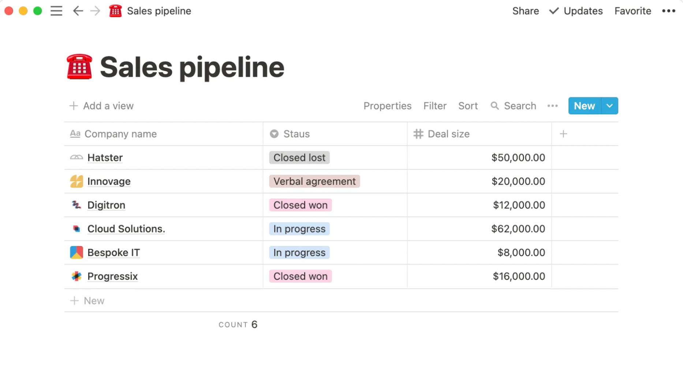Open the Filter menu
Image resolution: width=683 pixels, height=371 pixels.
point(435,106)
